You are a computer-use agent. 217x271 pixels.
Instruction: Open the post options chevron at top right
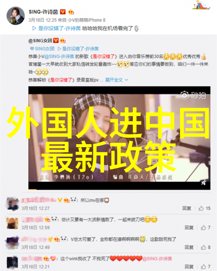pyautogui.click(x=208, y=9)
